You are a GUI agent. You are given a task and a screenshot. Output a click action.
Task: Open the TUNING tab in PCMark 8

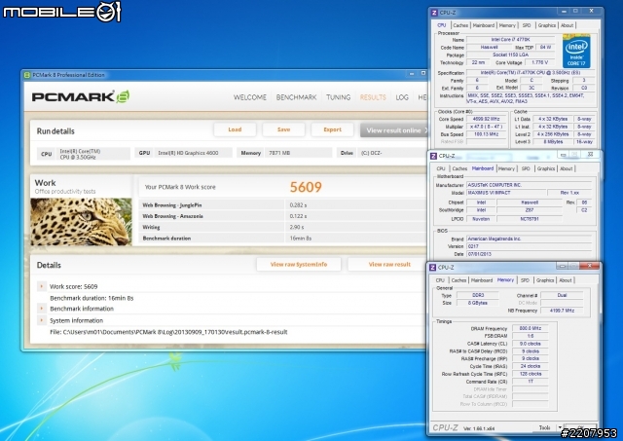click(339, 97)
